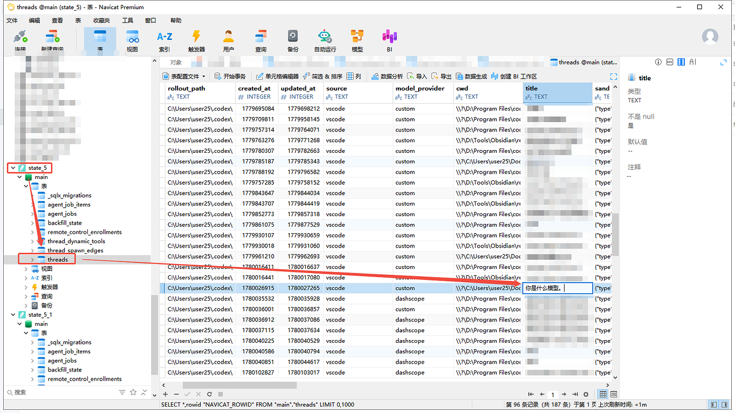Select the 触发器 lightning toolbar icon

[196, 40]
